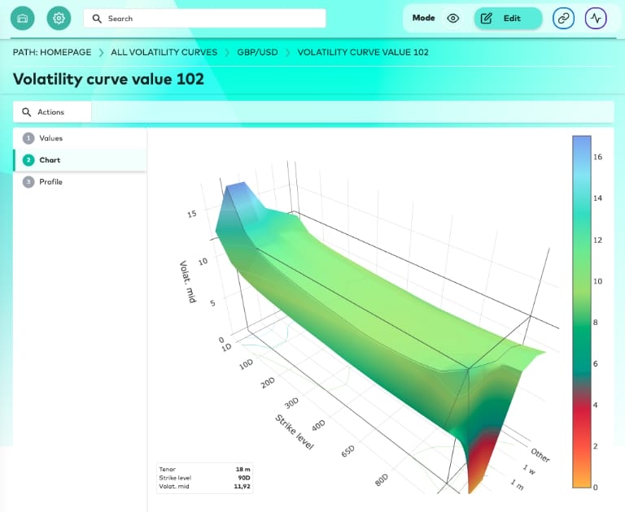Image resolution: width=625 pixels, height=512 pixels.
Task: Navigate to GBP/USD breadcrumb
Action: (257, 52)
